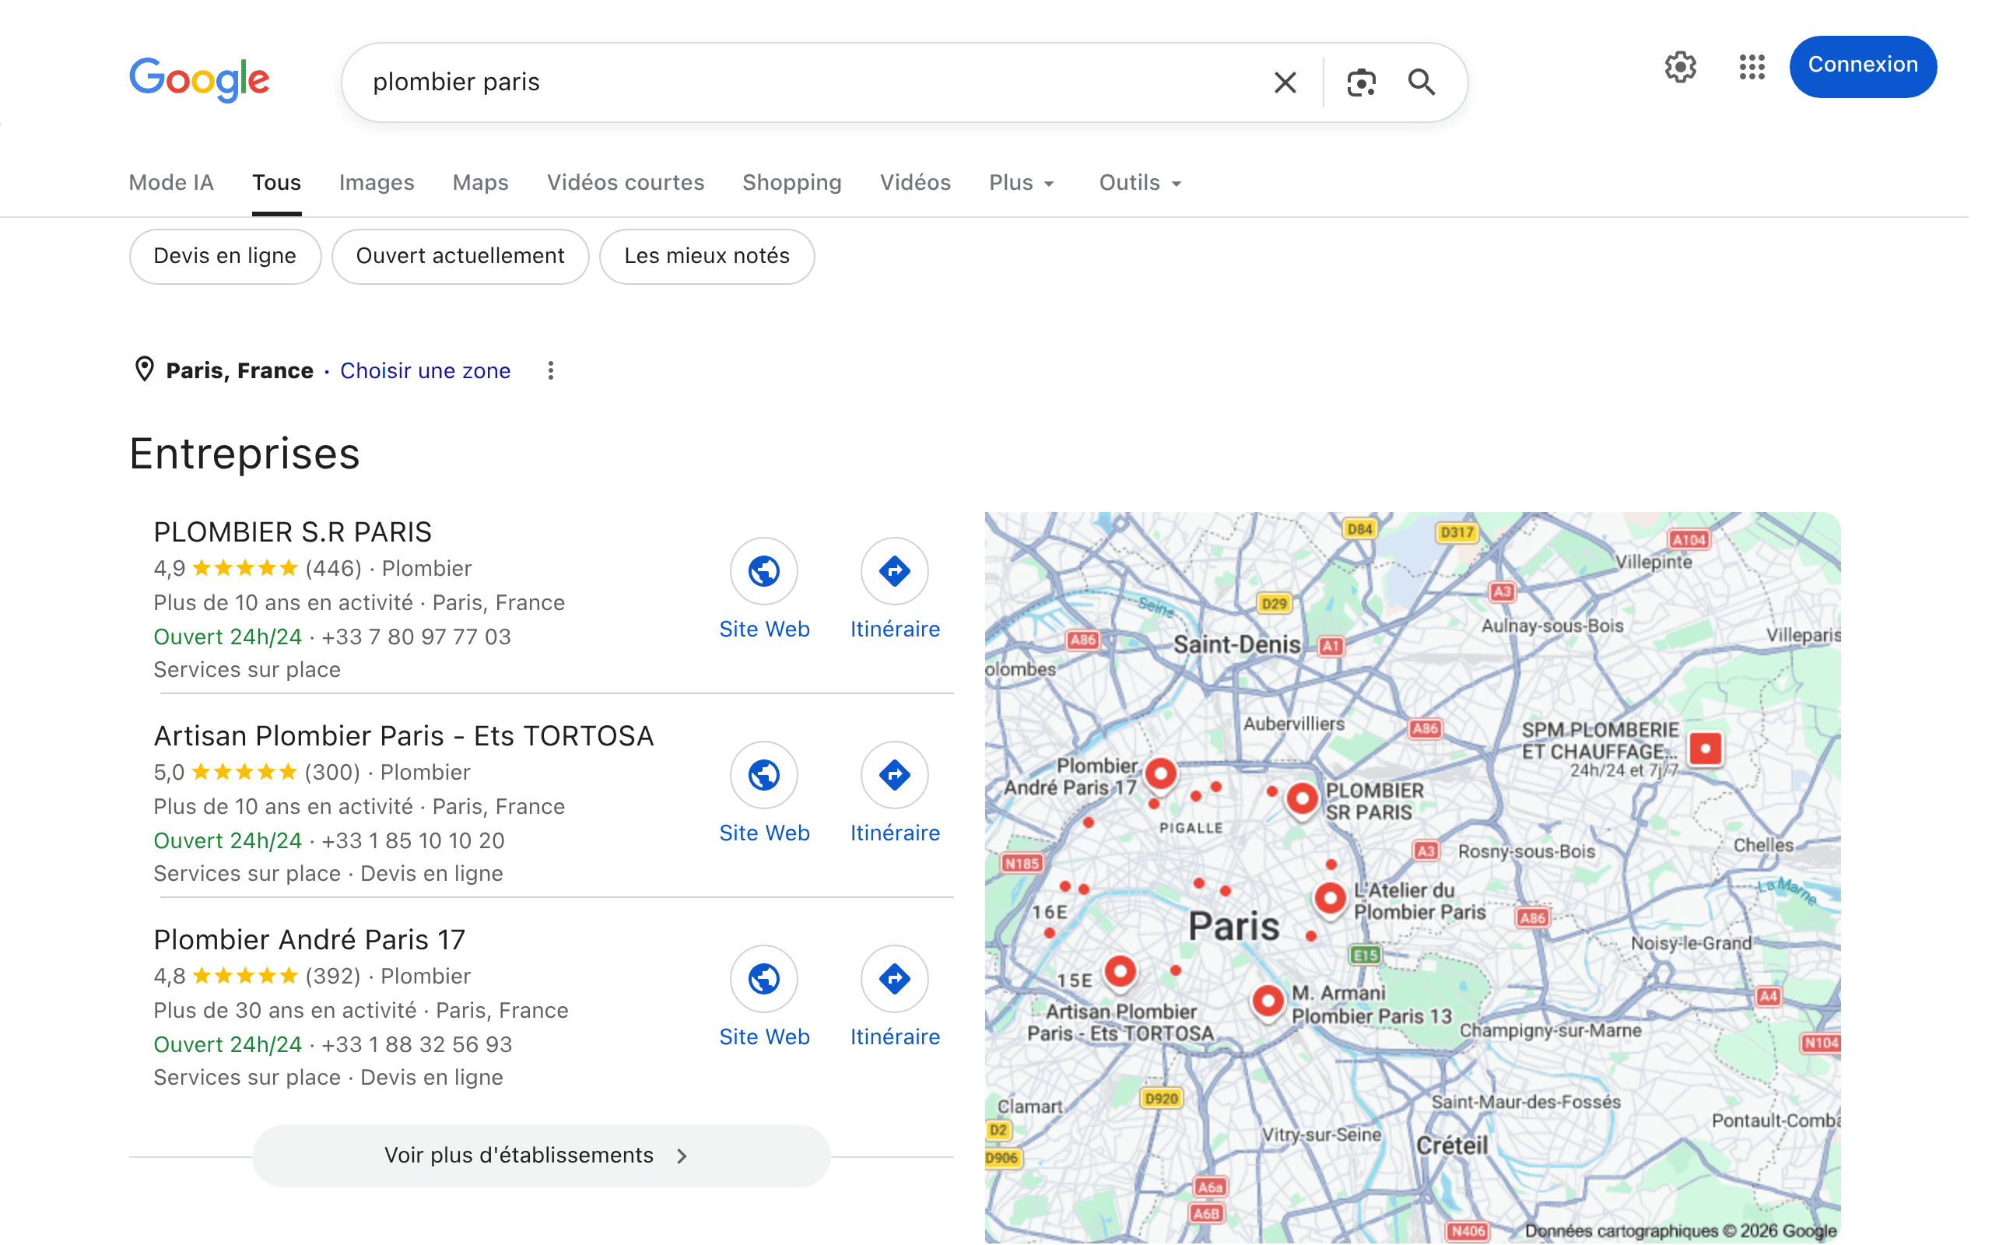Open the settings gear icon
1992x1245 pixels.
click(1680, 67)
